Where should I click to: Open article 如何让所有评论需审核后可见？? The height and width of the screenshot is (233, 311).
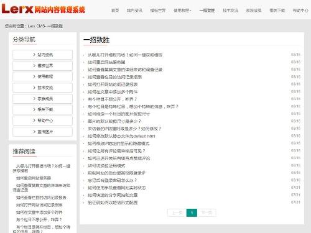[x=116, y=151]
